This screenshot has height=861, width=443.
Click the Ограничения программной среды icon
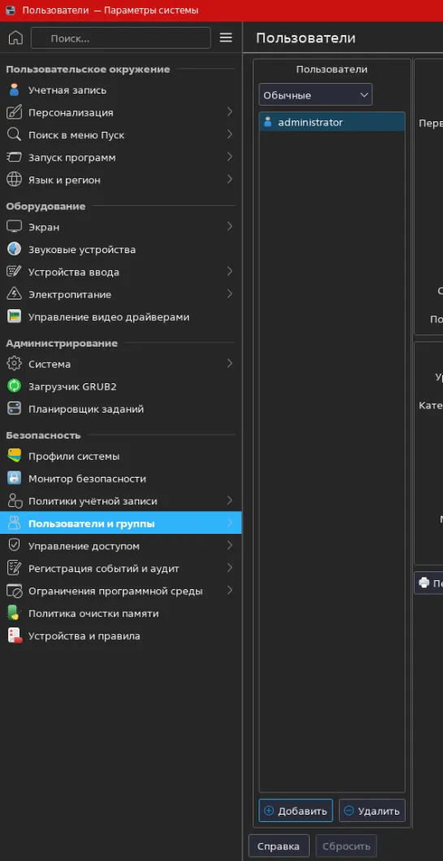(14, 592)
